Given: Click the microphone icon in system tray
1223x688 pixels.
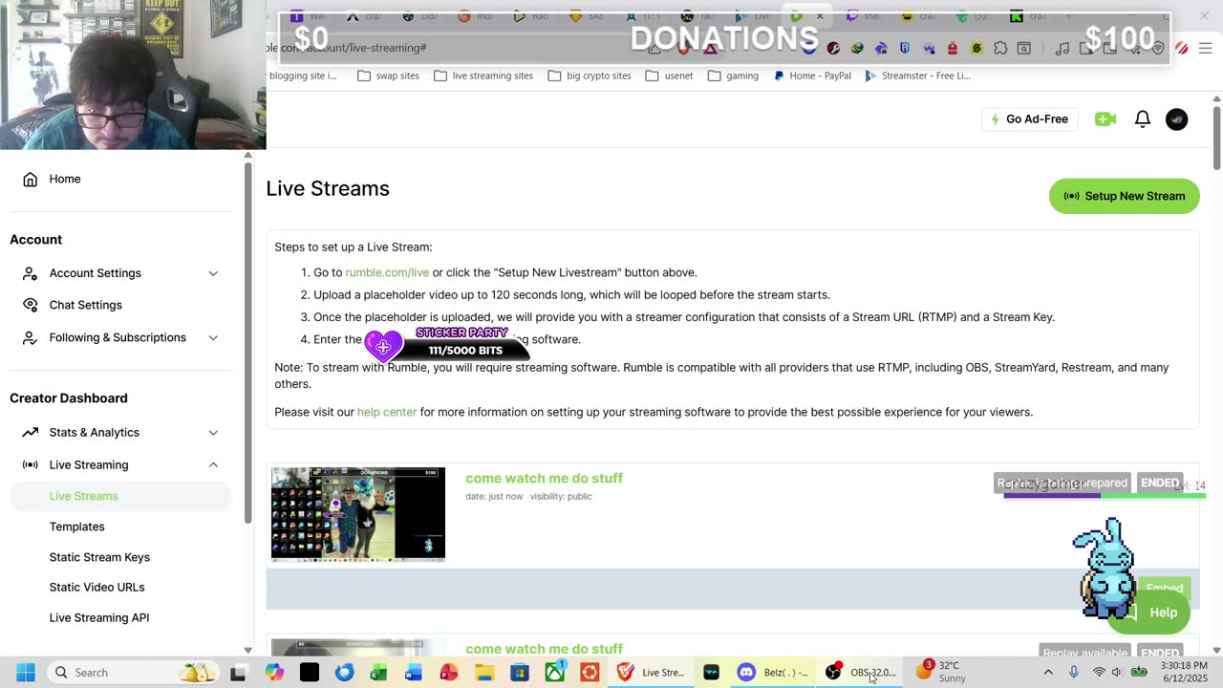Looking at the screenshot, I should [1074, 673].
